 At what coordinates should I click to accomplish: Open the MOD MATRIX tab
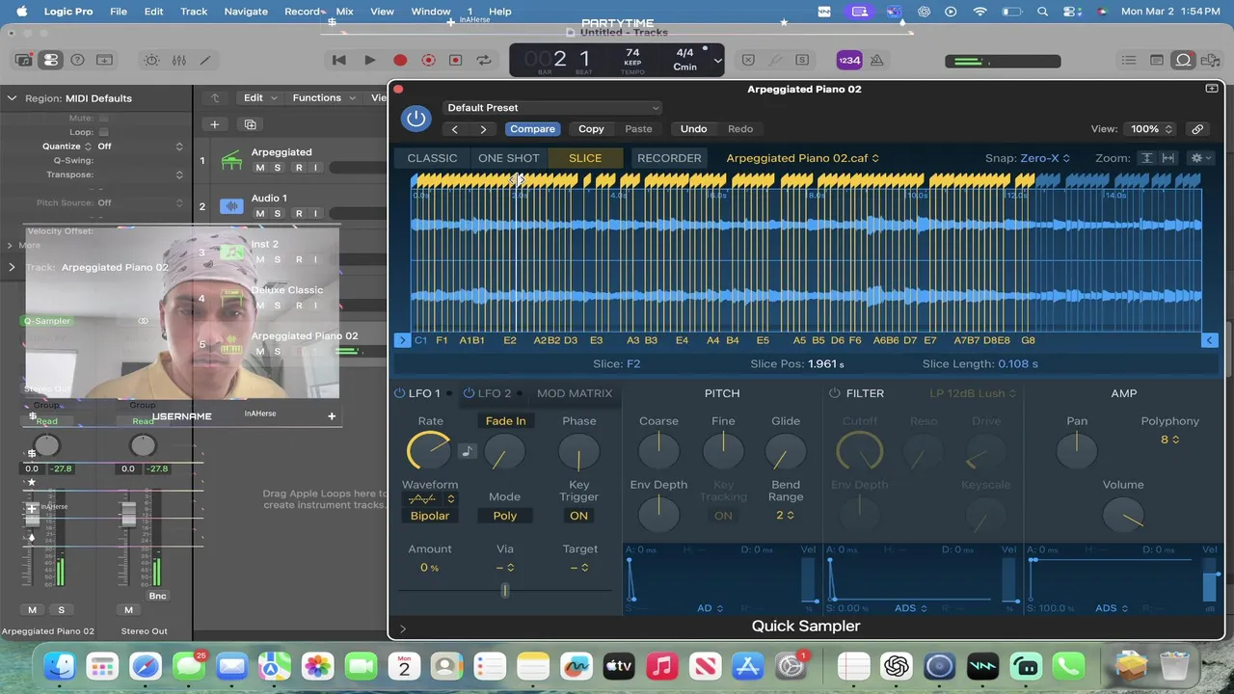click(575, 393)
